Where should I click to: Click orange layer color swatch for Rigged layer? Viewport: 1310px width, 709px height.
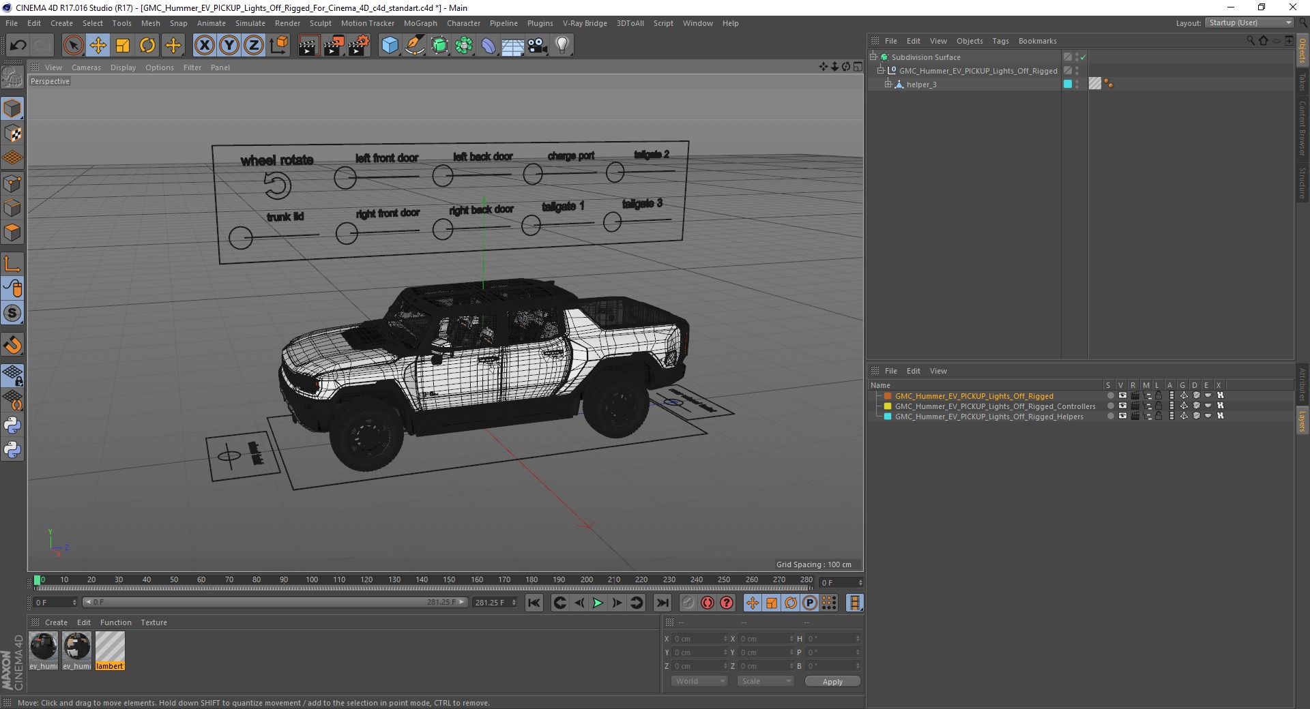tap(888, 396)
